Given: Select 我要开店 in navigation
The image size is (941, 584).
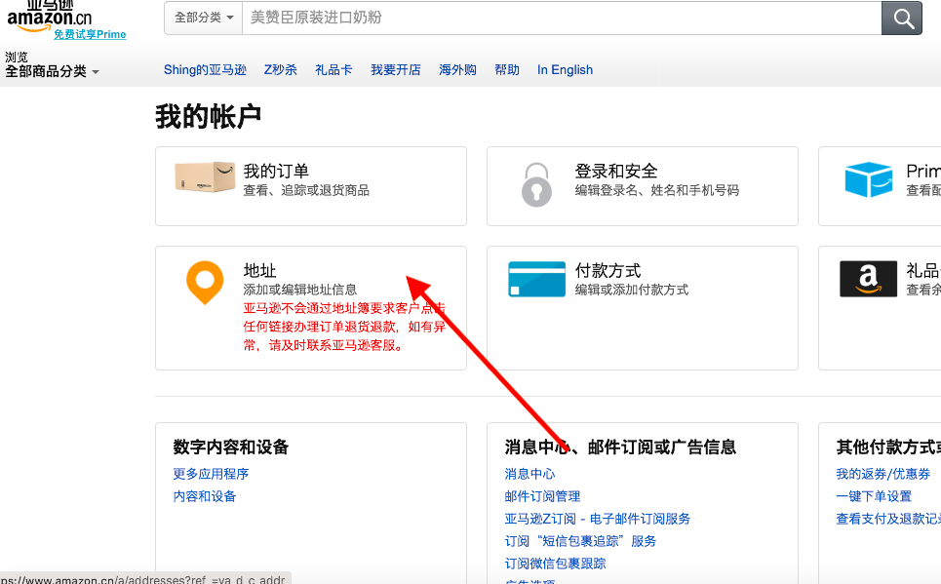Looking at the screenshot, I should click(396, 70).
